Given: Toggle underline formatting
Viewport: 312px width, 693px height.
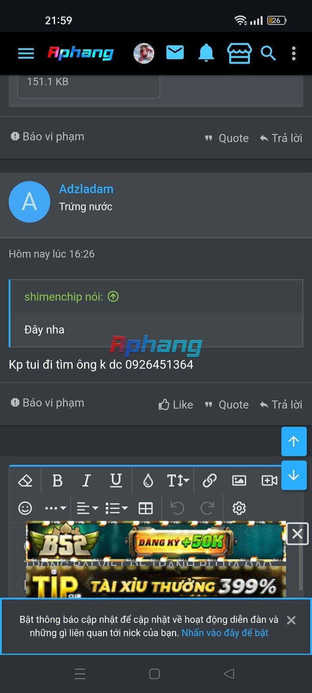Looking at the screenshot, I should coord(116,480).
